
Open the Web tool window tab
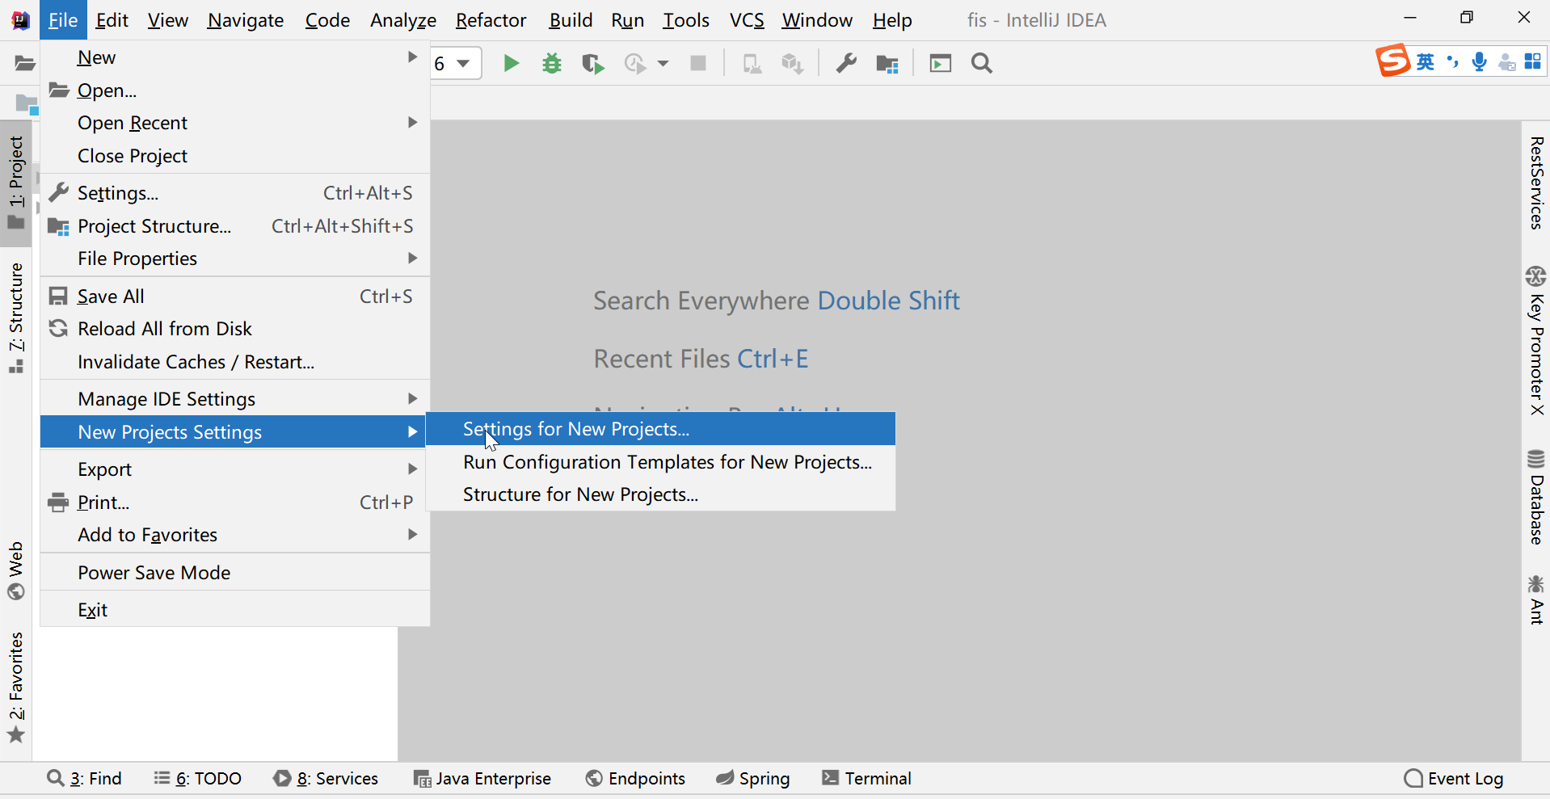point(16,570)
